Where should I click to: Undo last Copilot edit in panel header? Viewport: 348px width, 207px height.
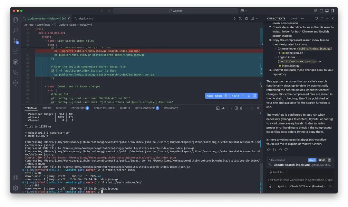(x=317, y=18)
